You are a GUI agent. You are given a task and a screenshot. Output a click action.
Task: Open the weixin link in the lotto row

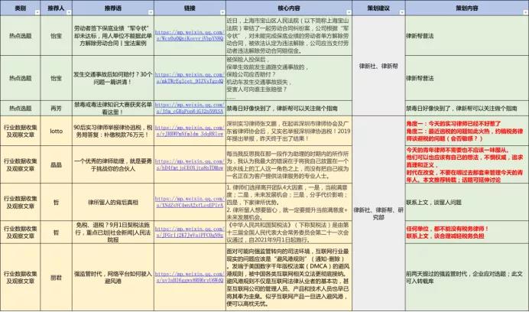point(190,131)
